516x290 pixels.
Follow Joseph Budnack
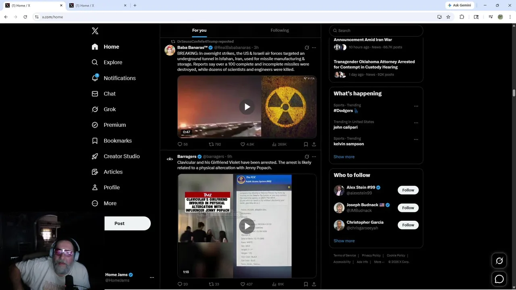click(408, 208)
